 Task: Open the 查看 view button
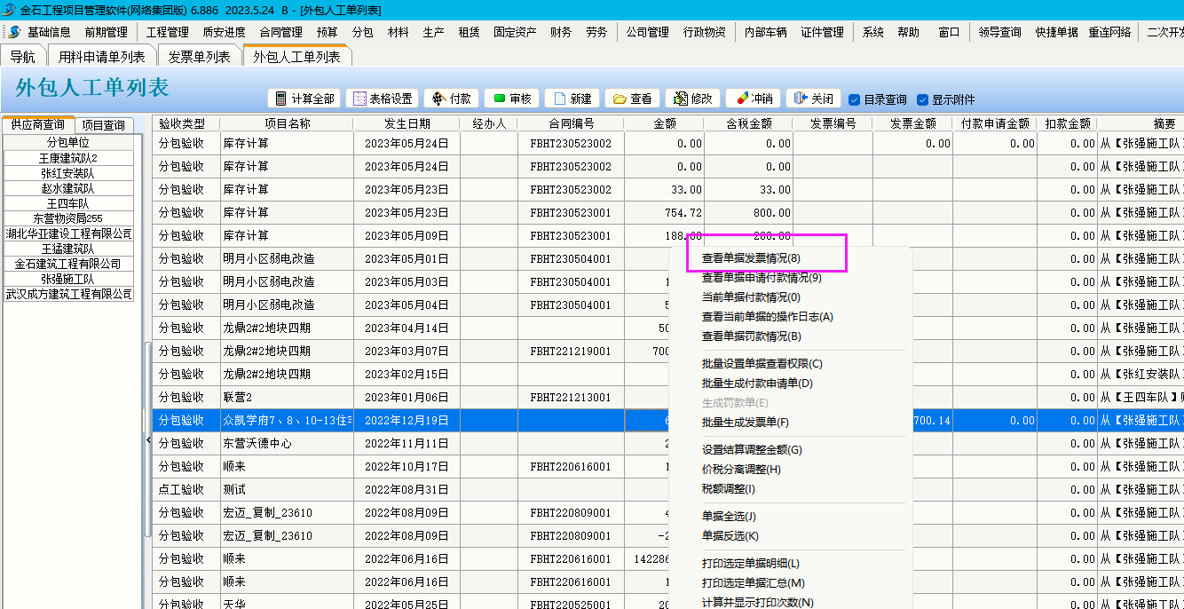coord(632,99)
